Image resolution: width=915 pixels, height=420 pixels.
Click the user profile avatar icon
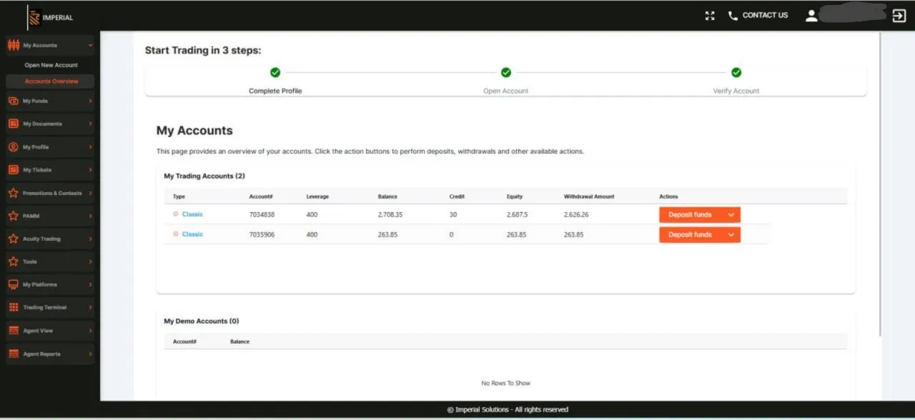pos(811,16)
